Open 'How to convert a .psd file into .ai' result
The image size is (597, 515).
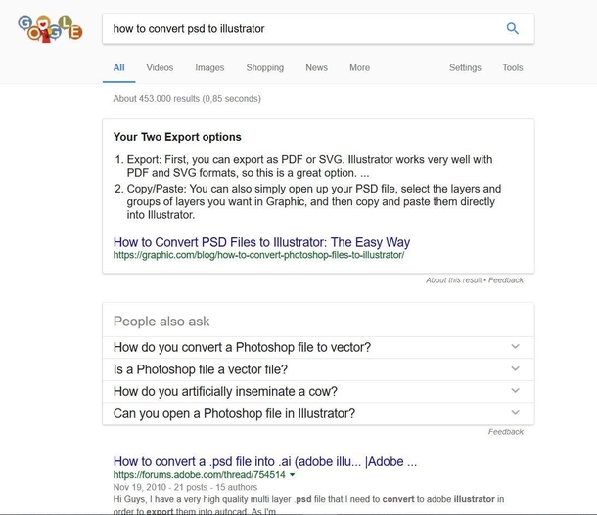pos(265,461)
